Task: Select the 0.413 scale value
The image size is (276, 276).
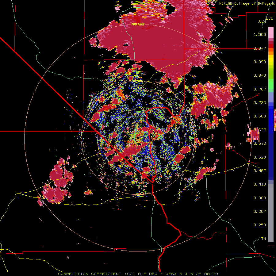Action: 260,184
